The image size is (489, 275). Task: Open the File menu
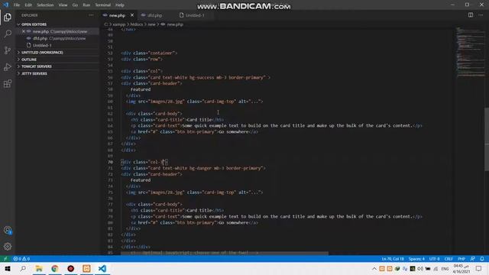17,5
